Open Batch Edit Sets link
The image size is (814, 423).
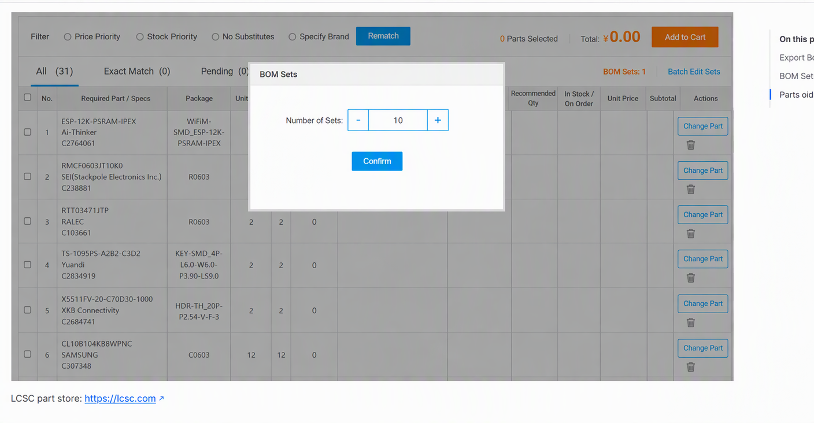pyautogui.click(x=694, y=72)
